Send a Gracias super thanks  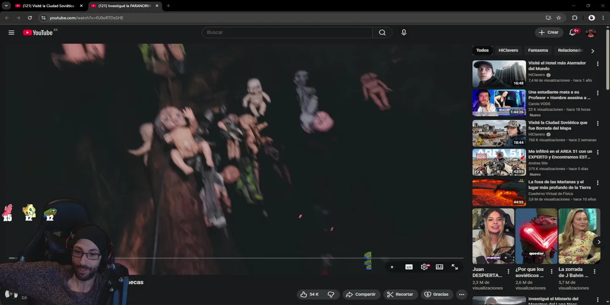[x=436, y=294]
